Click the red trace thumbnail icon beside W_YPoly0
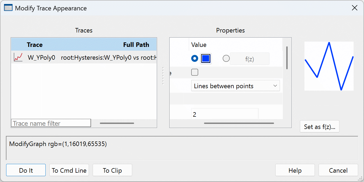The image size is (364, 182). 18,57
